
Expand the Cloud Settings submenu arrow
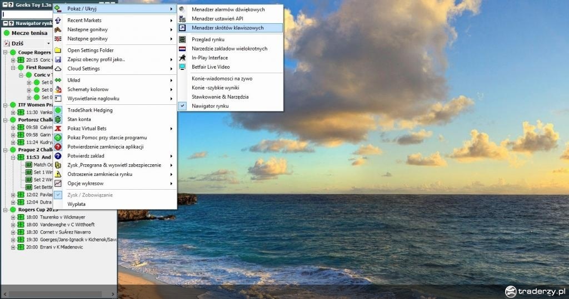point(171,68)
